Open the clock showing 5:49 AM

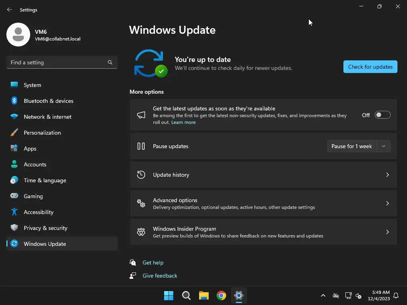(379, 295)
